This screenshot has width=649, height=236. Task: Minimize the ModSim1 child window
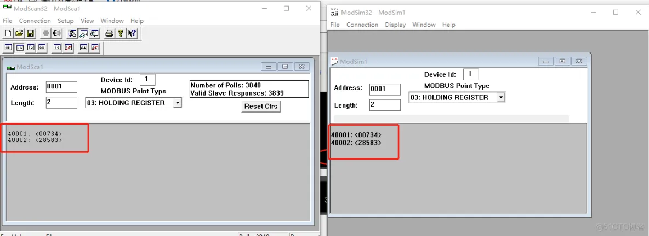tap(545, 61)
